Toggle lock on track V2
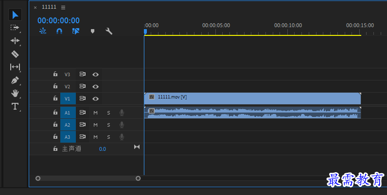387x195 pixels. pyautogui.click(x=55, y=86)
